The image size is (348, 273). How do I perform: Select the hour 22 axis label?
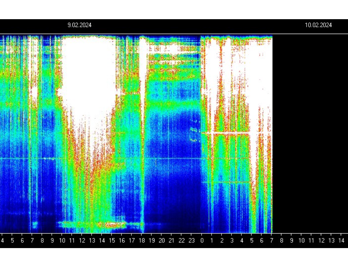pyautogui.click(x=182, y=240)
